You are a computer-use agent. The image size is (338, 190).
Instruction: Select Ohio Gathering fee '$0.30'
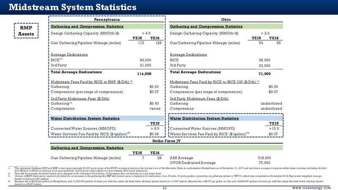click(273, 87)
